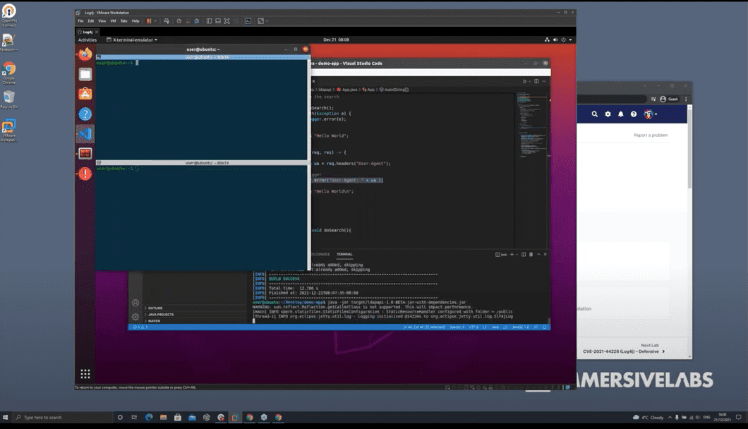Open Ubuntu Software from the dock
Viewport: 748px width, 429px height.
point(85,94)
